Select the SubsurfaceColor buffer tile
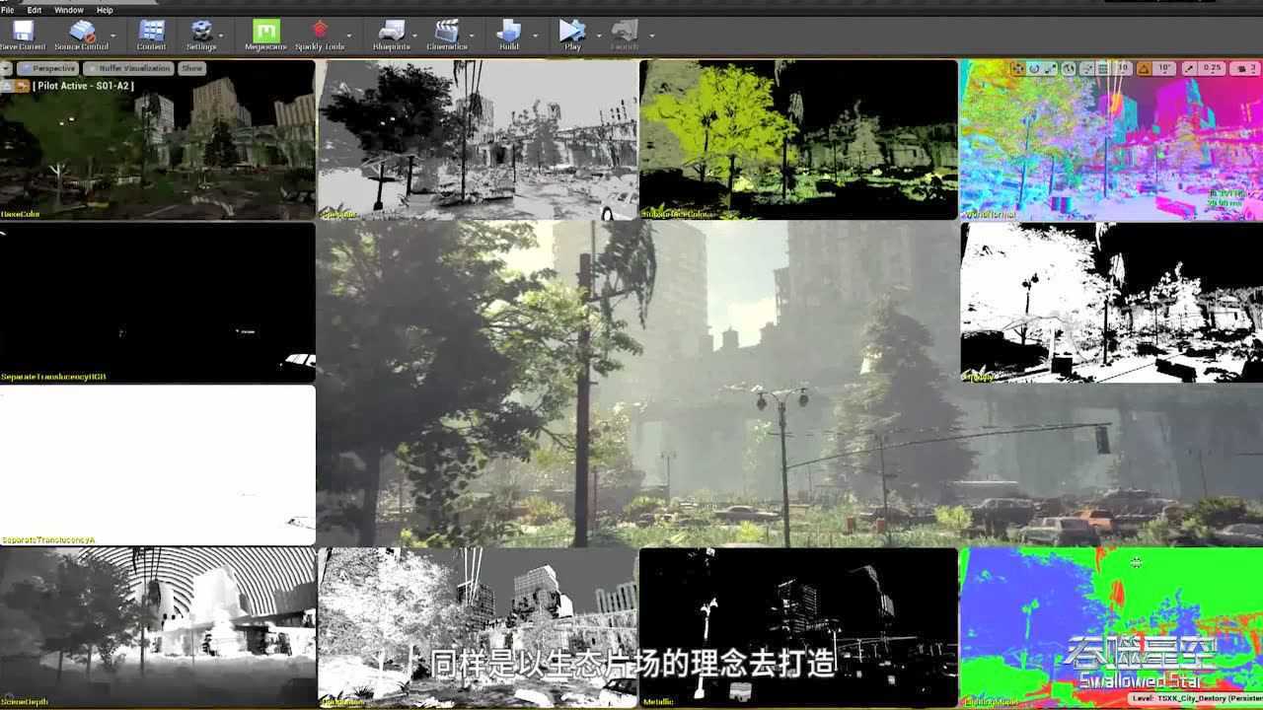1263x710 pixels. (x=798, y=140)
